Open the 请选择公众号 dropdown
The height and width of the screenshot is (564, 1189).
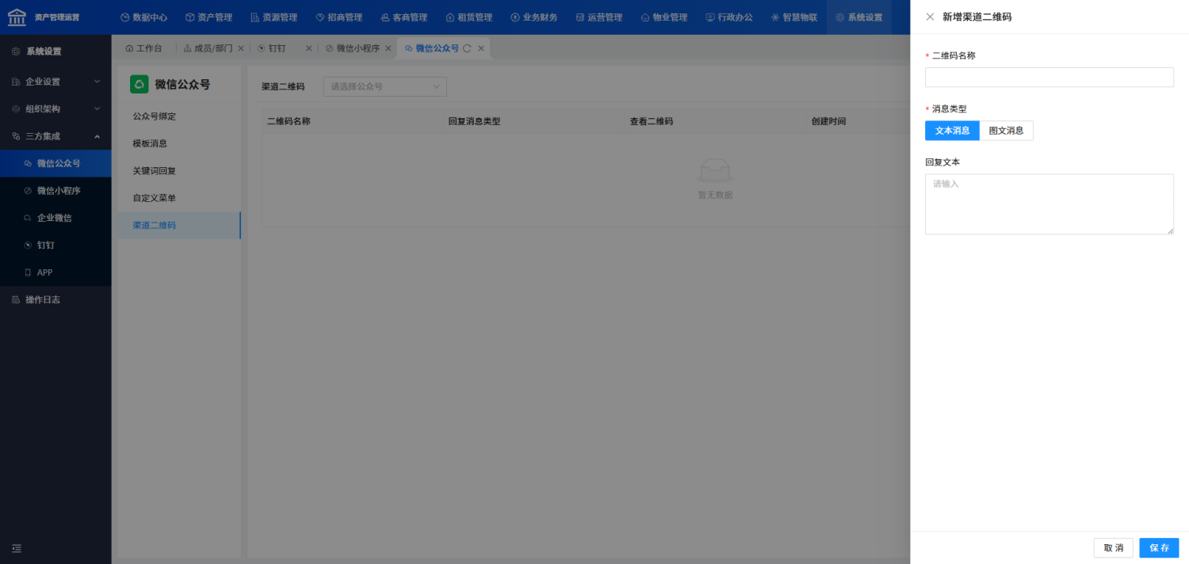point(385,86)
